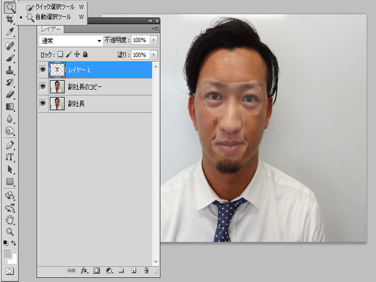Select the Hand tool
Screen dimensions: 376x282
tap(10, 220)
